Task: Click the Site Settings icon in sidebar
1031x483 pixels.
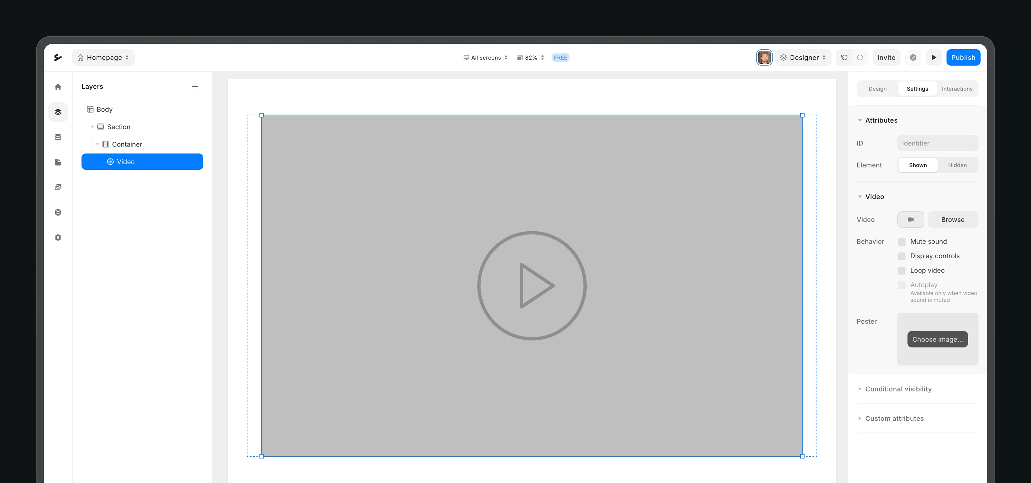Action: tap(59, 237)
